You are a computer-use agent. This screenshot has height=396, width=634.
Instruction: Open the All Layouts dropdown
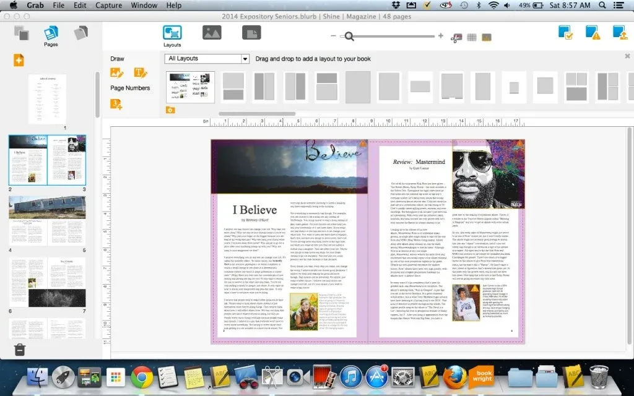(x=206, y=58)
